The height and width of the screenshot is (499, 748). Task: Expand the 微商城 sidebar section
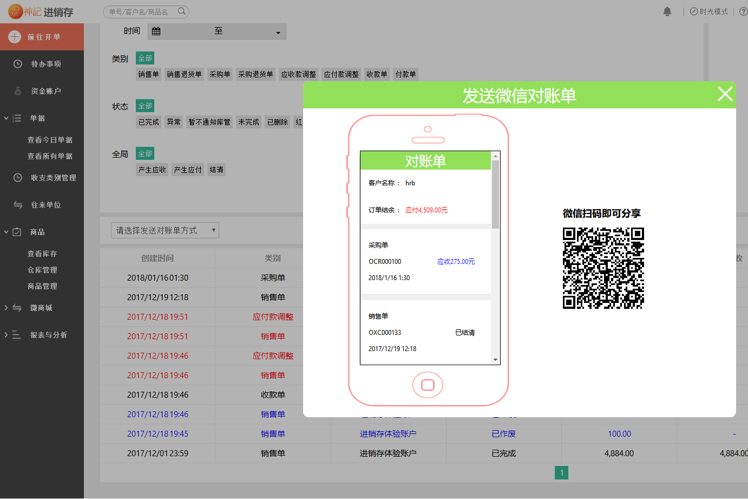[6, 308]
